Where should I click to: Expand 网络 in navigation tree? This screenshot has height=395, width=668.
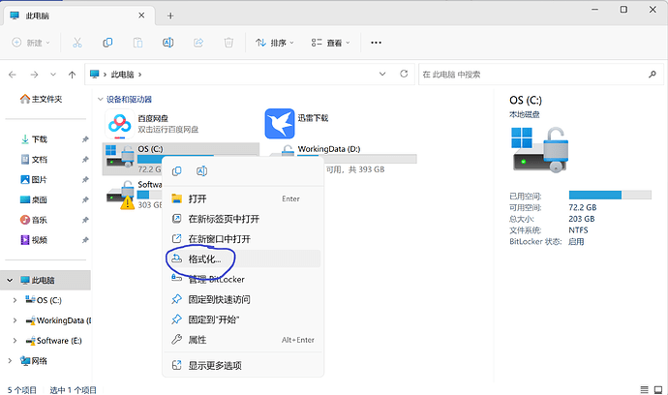pyautogui.click(x=10, y=361)
